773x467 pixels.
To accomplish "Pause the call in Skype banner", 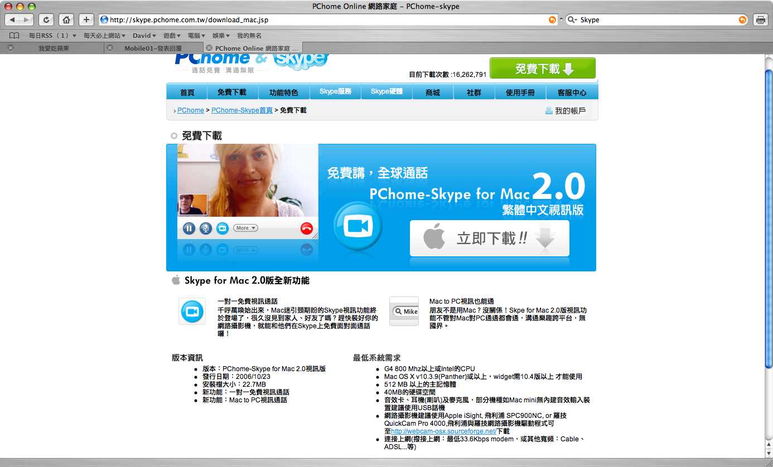I will coord(189,228).
